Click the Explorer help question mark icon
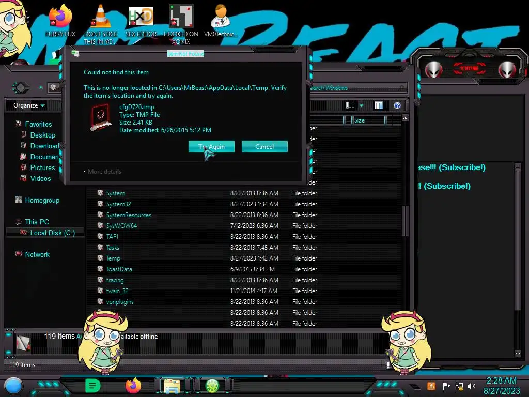The image size is (529, 397). pos(397,105)
